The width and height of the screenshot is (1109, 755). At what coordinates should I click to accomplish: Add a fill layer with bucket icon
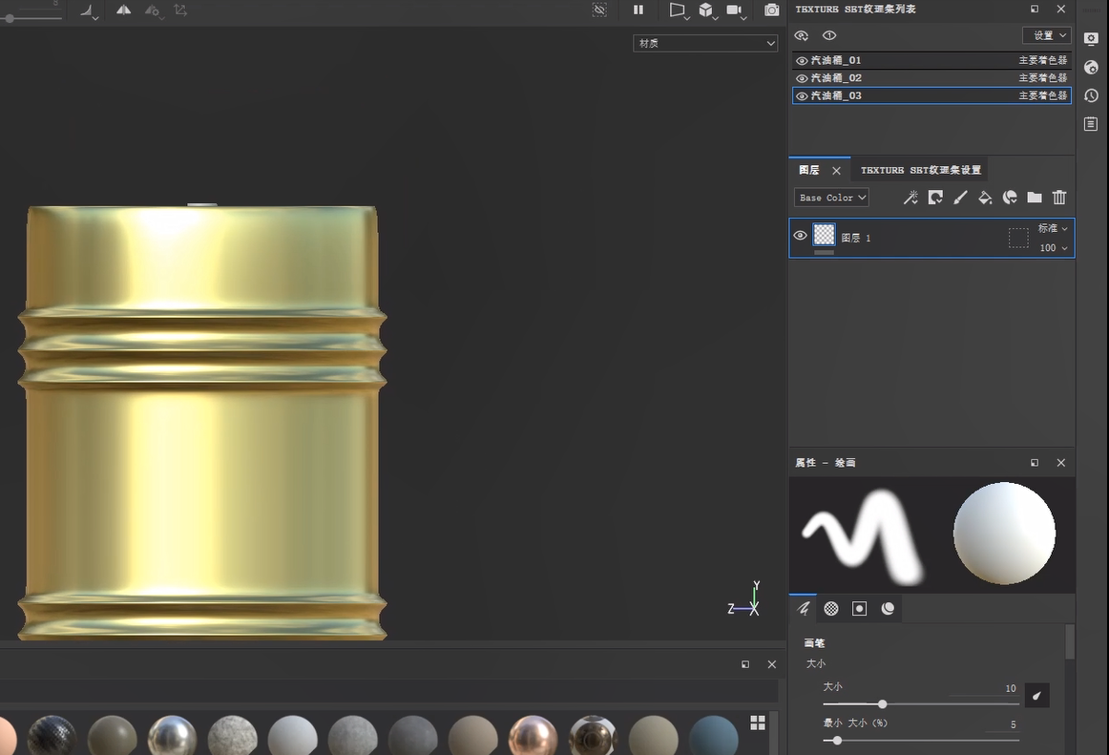[x=985, y=198]
